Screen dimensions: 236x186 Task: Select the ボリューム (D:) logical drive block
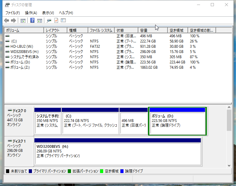tap(177, 121)
